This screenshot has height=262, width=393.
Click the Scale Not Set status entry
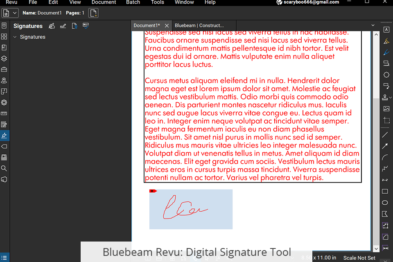359,258
